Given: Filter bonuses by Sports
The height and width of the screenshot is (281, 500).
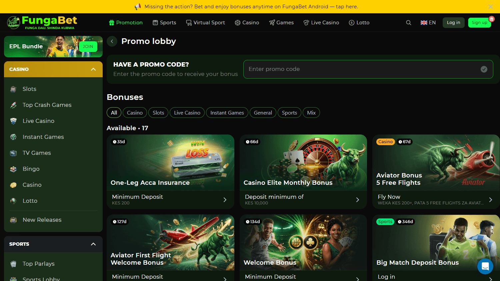Looking at the screenshot, I should [289, 113].
